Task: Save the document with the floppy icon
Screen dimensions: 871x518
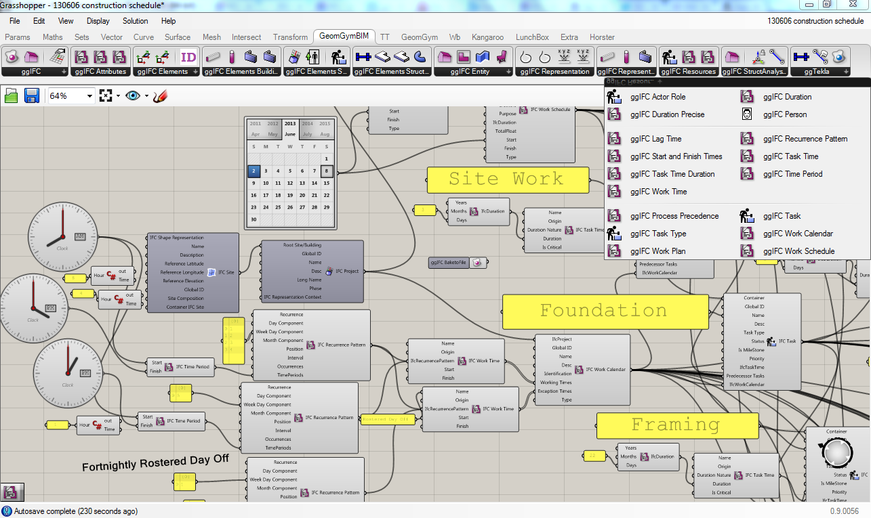Action: tap(31, 95)
